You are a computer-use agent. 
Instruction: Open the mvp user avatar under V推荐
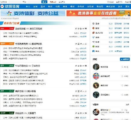[96, 112]
